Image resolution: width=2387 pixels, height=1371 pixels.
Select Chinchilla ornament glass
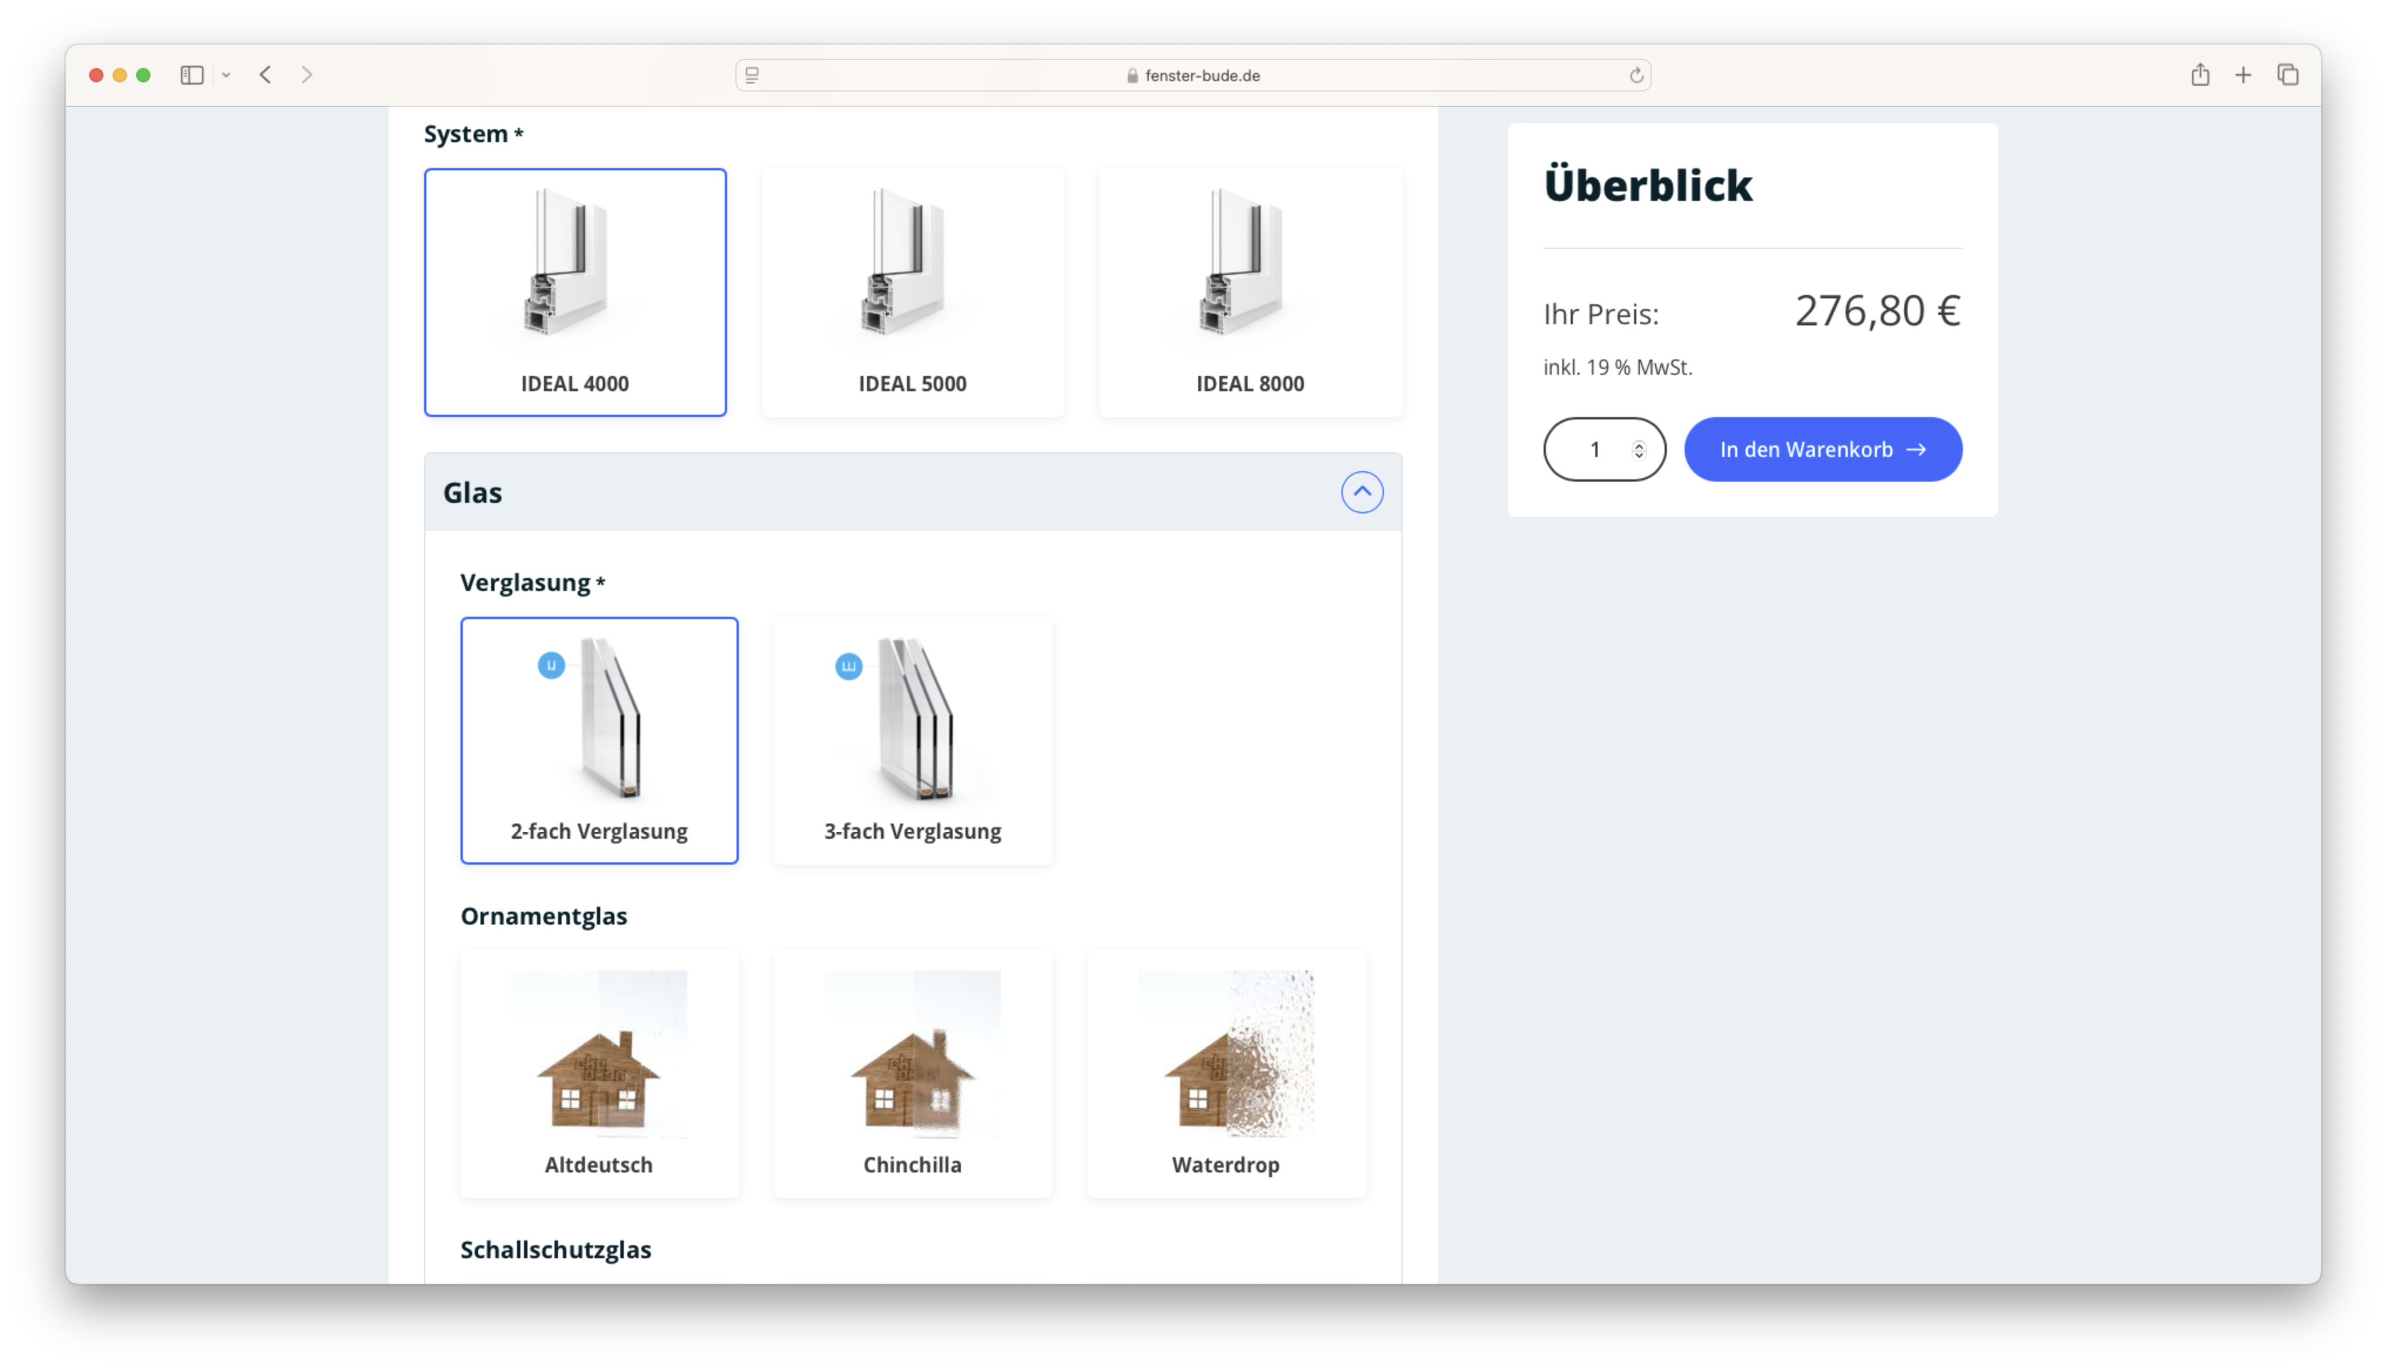tap(912, 1073)
